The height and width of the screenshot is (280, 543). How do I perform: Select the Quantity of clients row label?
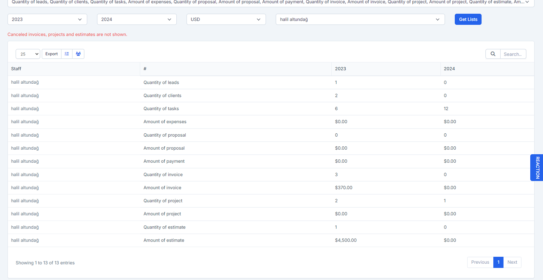click(x=162, y=96)
